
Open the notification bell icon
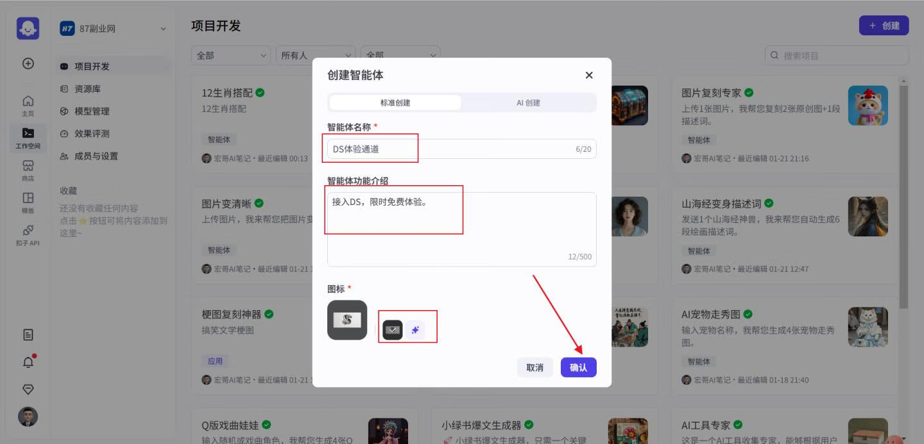[x=28, y=362]
